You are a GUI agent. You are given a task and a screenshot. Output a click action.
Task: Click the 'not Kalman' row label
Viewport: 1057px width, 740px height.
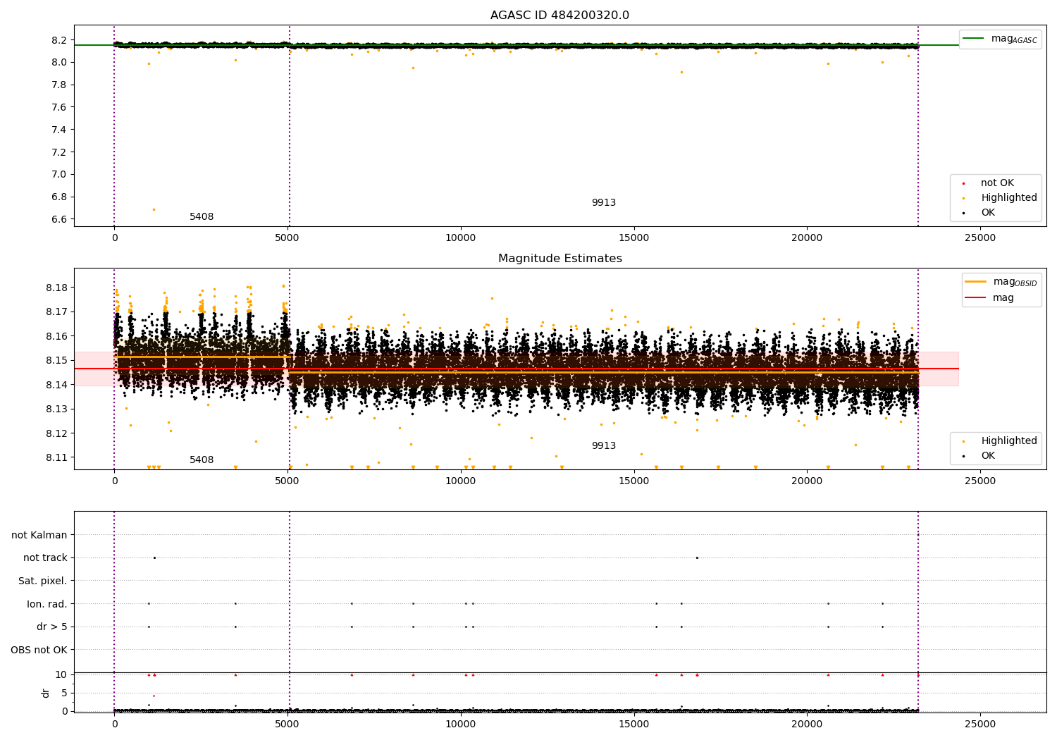pos(39,536)
